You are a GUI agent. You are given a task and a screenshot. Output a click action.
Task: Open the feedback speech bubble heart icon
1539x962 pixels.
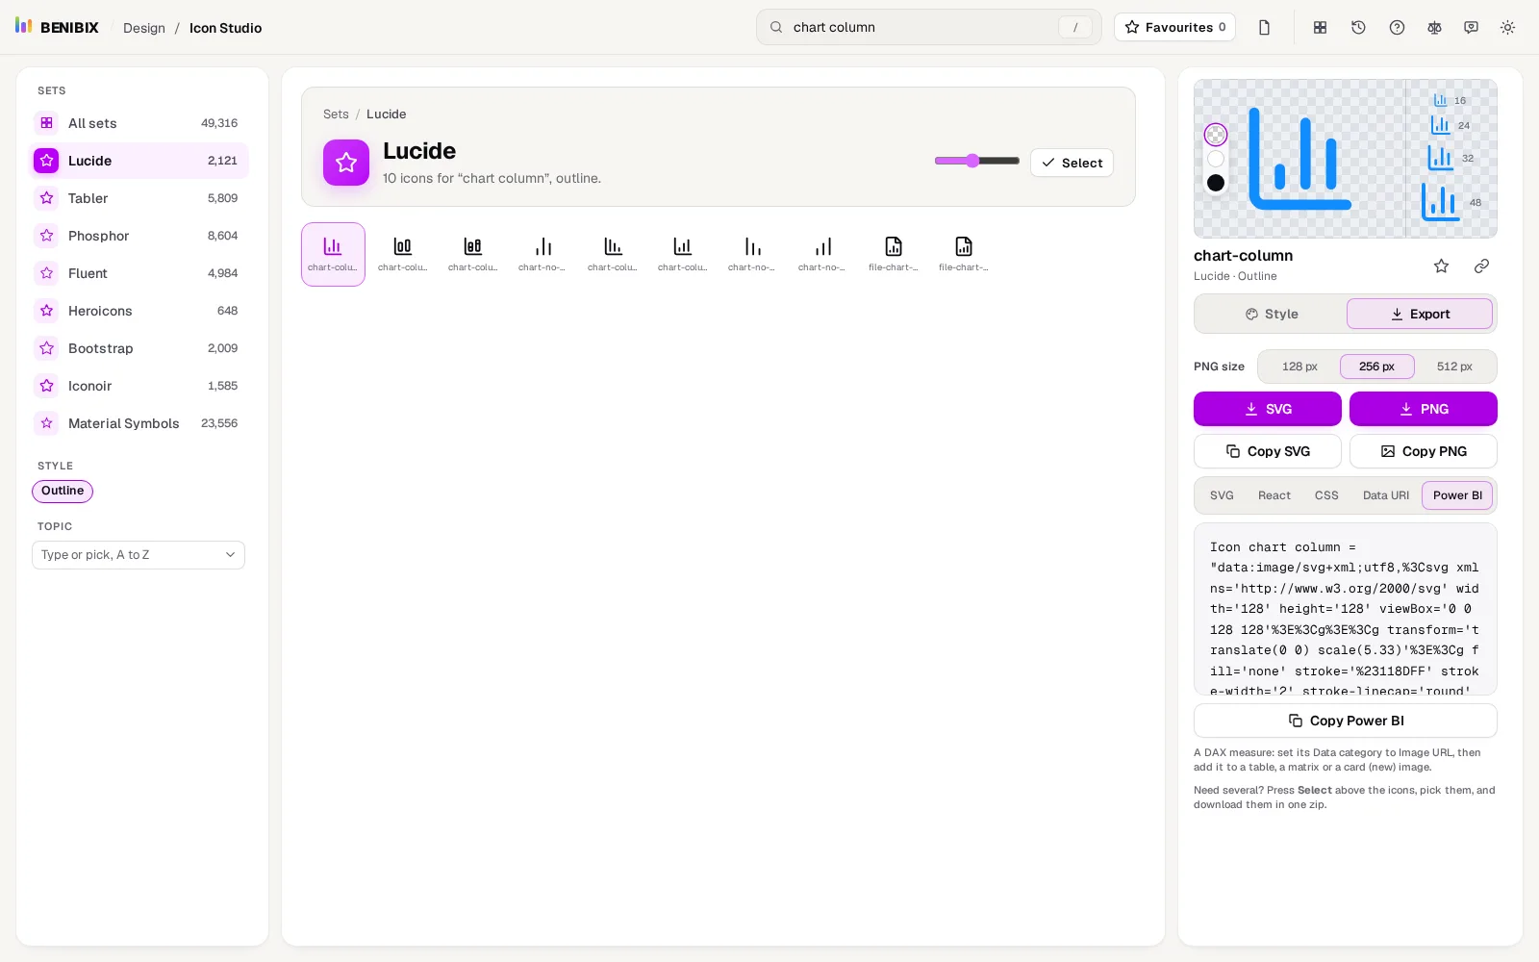[1471, 28]
